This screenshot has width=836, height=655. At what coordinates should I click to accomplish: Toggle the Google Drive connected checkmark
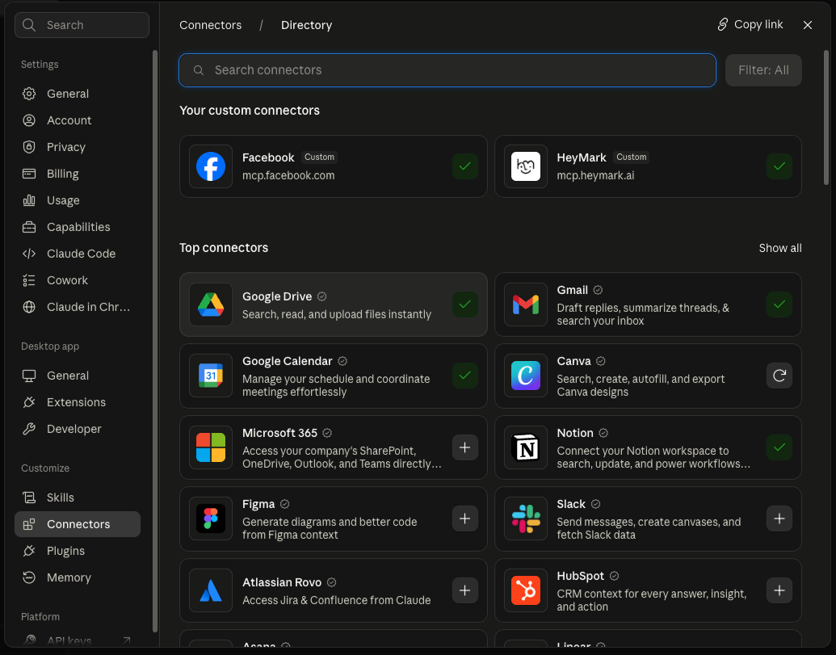(465, 304)
